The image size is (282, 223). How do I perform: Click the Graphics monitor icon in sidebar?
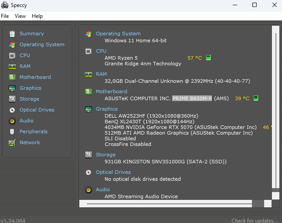click(x=12, y=88)
